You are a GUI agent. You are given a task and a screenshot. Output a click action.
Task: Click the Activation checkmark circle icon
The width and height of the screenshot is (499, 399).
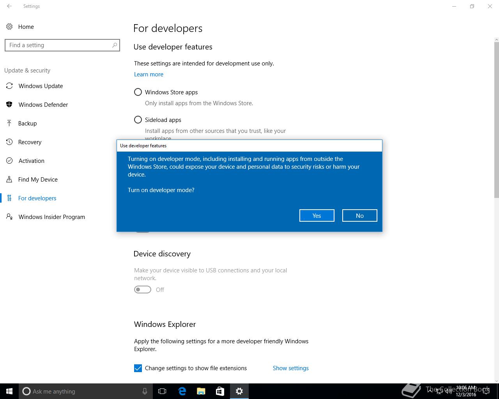9,161
